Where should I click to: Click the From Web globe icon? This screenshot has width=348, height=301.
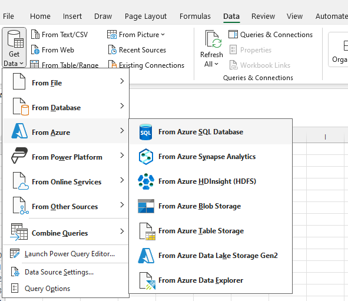(x=35, y=49)
